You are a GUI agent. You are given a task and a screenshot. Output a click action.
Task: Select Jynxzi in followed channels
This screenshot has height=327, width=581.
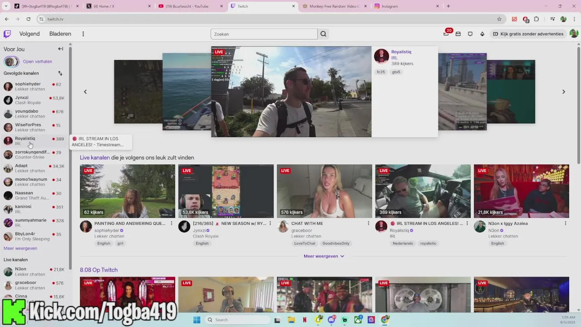pyautogui.click(x=34, y=100)
